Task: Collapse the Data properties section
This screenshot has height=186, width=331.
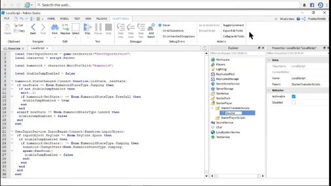Action: coord(269,60)
